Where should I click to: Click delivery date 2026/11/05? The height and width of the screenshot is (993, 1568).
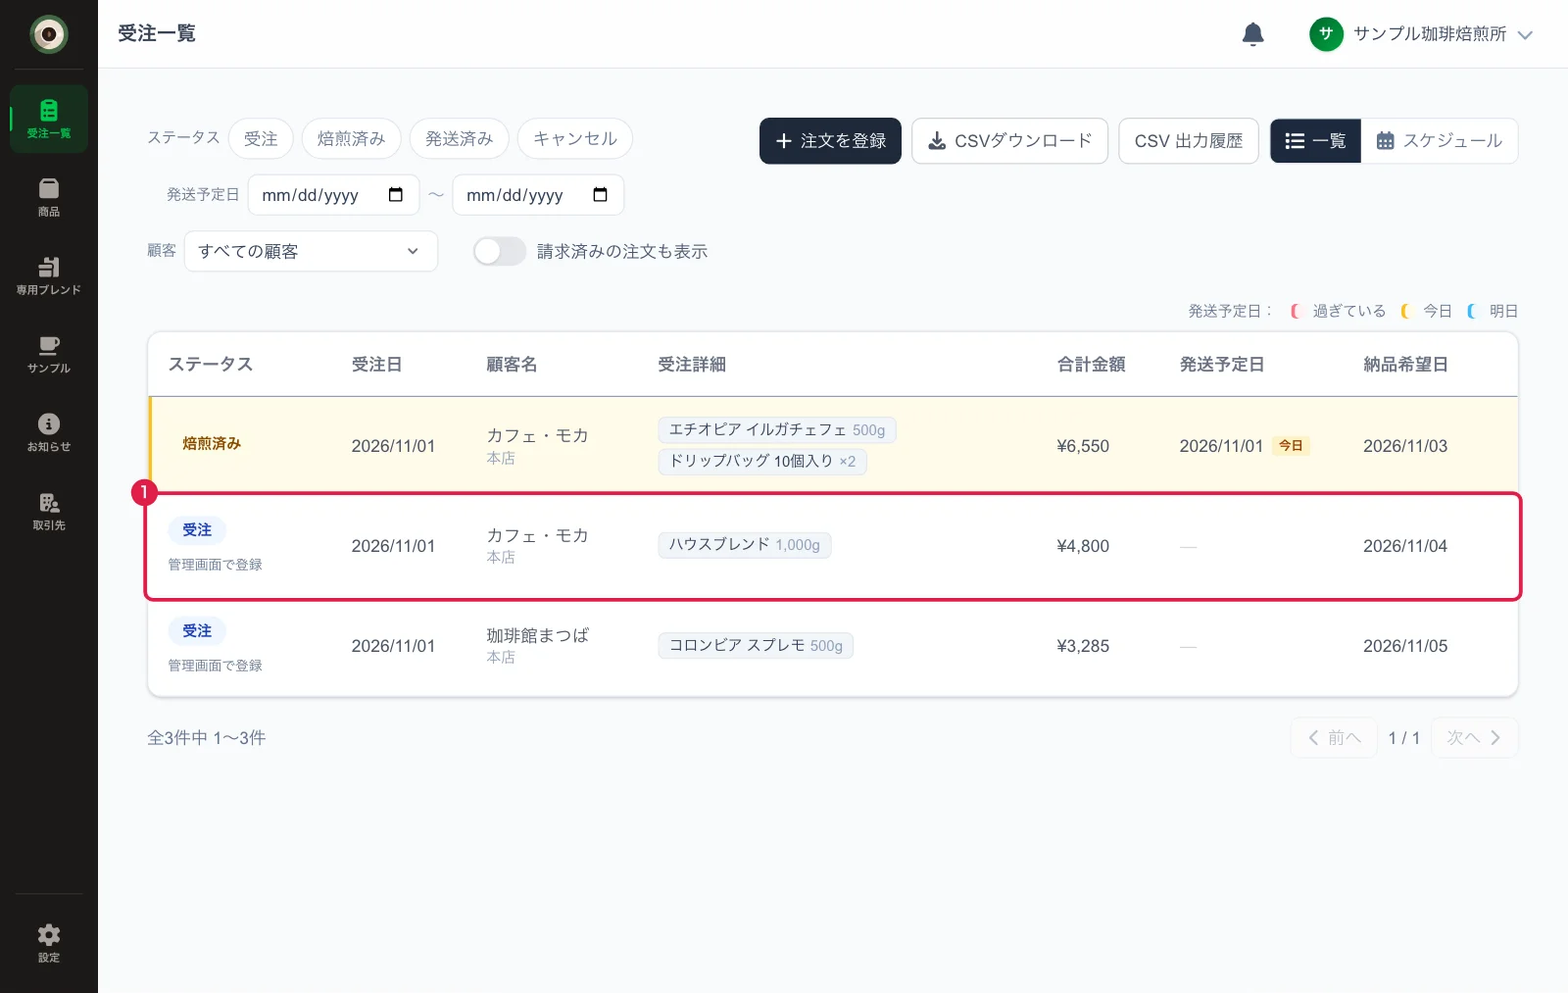[x=1405, y=646]
